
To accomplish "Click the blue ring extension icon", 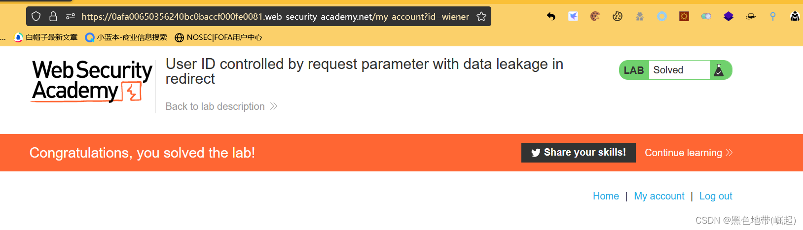I will (662, 17).
